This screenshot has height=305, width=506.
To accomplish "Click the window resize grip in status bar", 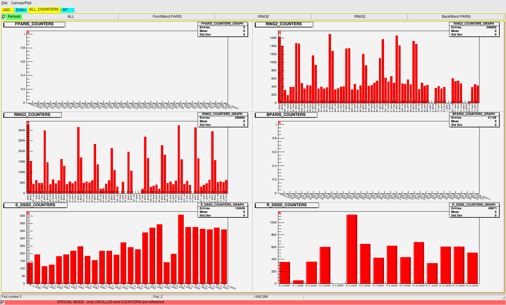I will pyautogui.click(x=504, y=297).
